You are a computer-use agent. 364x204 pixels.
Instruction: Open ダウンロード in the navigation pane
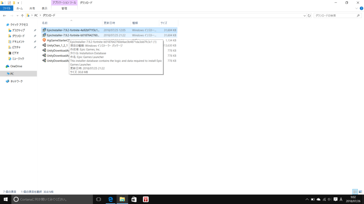pyautogui.click(x=18, y=36)
